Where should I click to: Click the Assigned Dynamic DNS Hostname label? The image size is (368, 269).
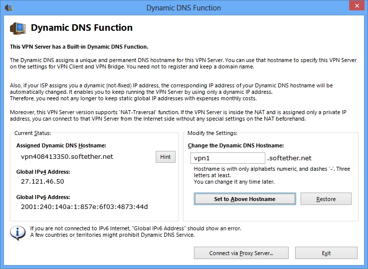click(61, 145)
